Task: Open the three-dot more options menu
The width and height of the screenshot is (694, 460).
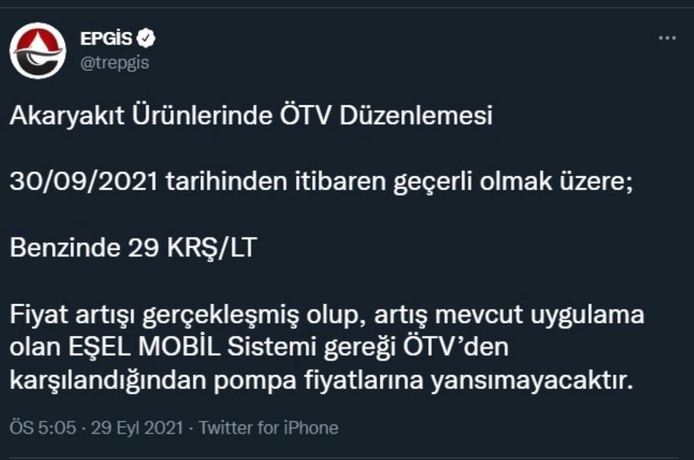Action: [667, 39]
